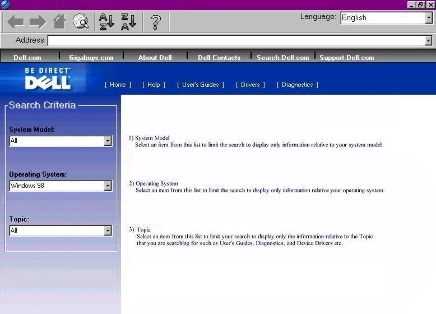
Task: Click the Diagnostics link
Action: 297,85
